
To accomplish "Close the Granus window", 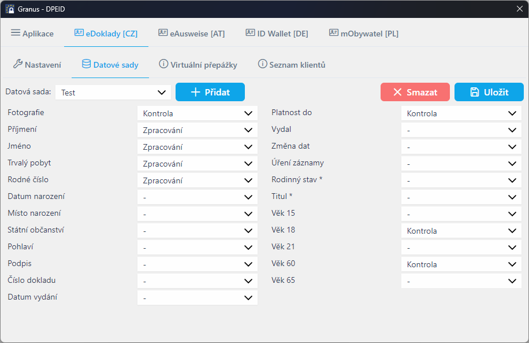I will tap(519, 9).
